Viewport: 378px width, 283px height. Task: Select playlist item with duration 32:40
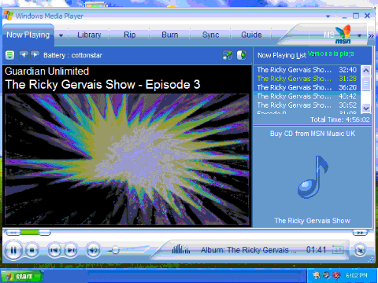(307, 70)
